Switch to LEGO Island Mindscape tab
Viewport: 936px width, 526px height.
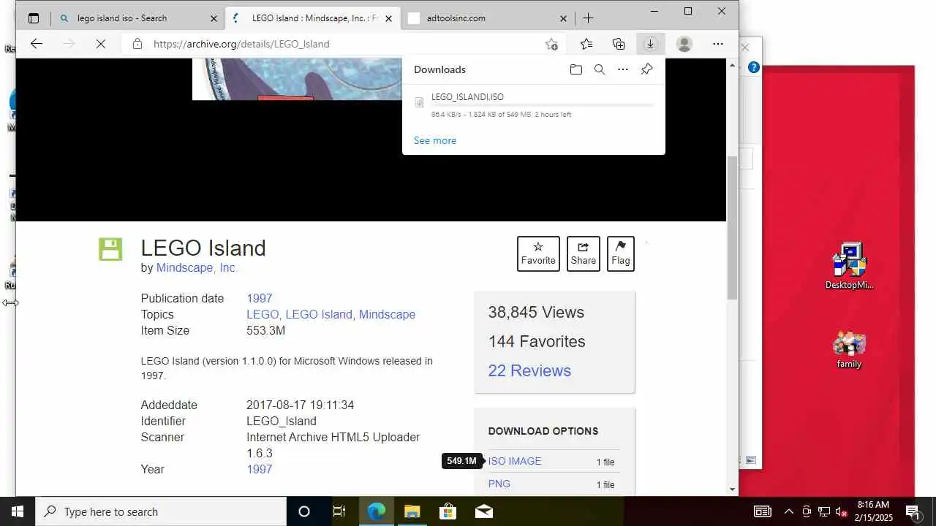click(x=313, y=18)
